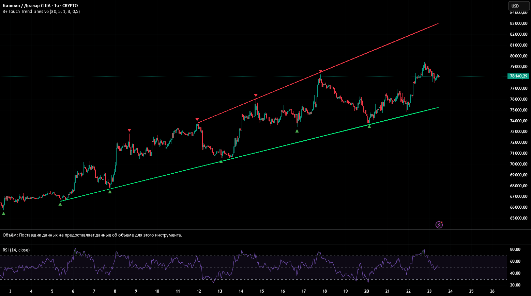Click the green up-triangle marker under day 20 low
The image size is (531, 296).
click(x=369, y=126)
